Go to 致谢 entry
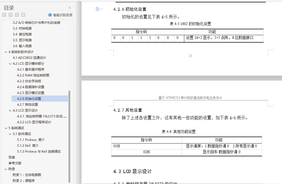Image resolution: width=282 pixels, height=184 pixels. pos(12,157)
